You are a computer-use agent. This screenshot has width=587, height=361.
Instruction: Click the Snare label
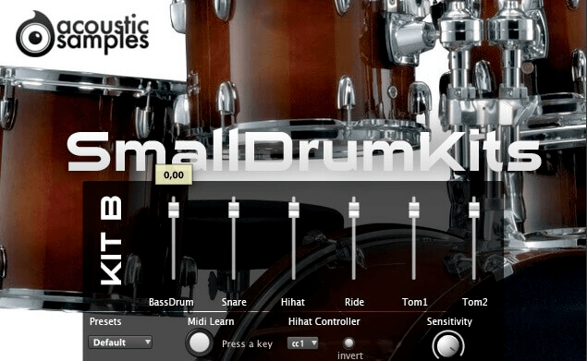pyautogui.click(x=234, y=302)
